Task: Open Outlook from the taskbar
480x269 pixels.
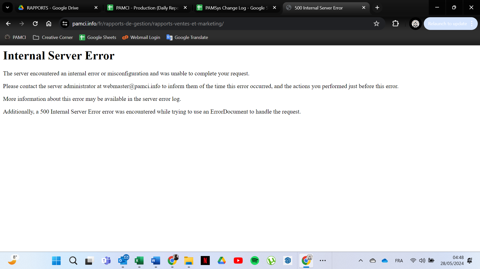Action: click(x=123, y=261)
